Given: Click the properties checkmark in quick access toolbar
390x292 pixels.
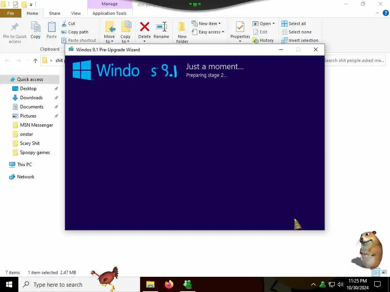Looking at the screenshot, I should [x=15, y=4].
